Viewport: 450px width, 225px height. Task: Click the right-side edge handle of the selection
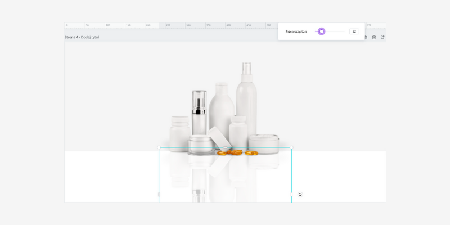point(291,195)
